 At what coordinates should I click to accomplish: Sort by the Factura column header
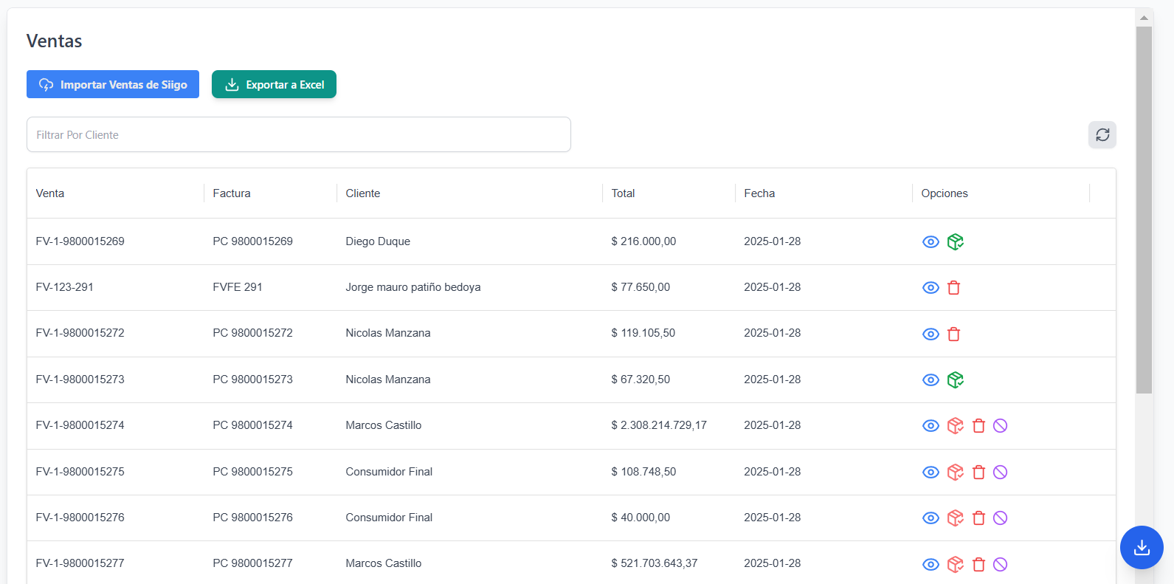(x=232, y=193)
